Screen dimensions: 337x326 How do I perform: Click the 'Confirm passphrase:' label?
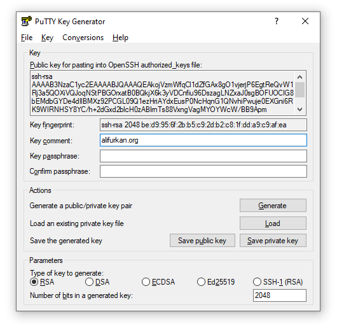(x=60, y=171)
